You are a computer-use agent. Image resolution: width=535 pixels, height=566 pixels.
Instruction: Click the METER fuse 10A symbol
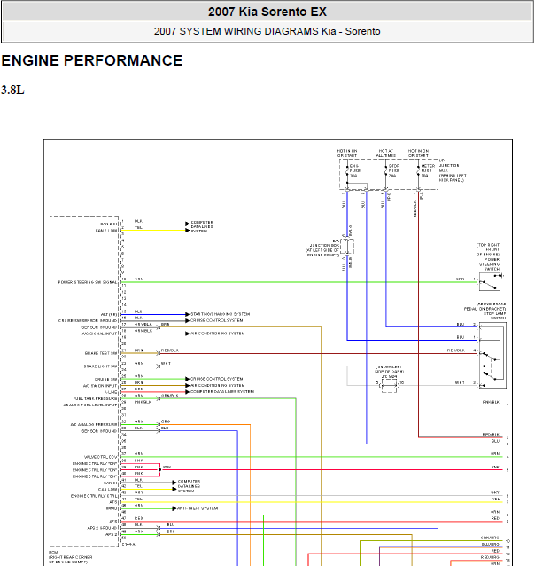tap(420, 170)
